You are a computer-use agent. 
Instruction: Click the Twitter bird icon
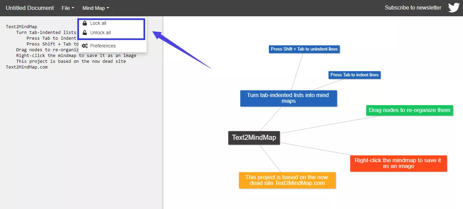point(454,7)
